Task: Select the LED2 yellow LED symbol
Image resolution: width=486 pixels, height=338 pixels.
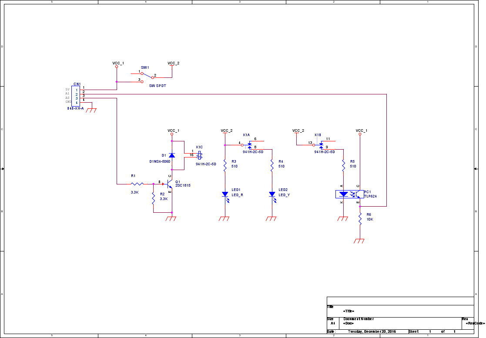Action: tap(272, 194)
